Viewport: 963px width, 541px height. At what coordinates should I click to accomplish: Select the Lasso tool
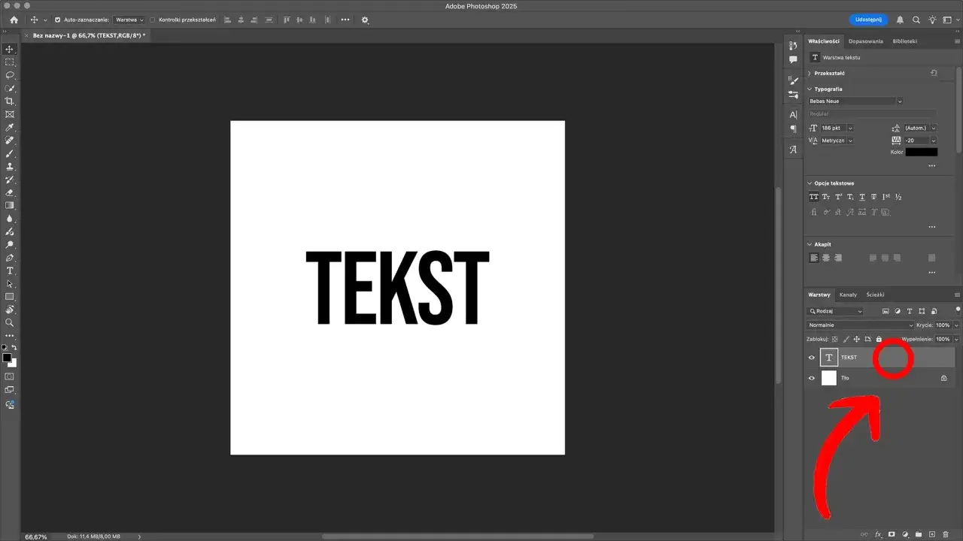pyautogui.click(x=10, y=75)
